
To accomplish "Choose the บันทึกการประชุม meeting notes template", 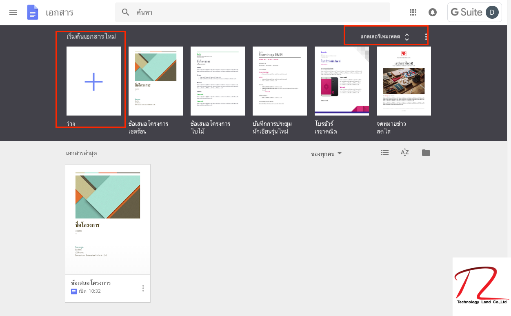I will pos(280,81).
